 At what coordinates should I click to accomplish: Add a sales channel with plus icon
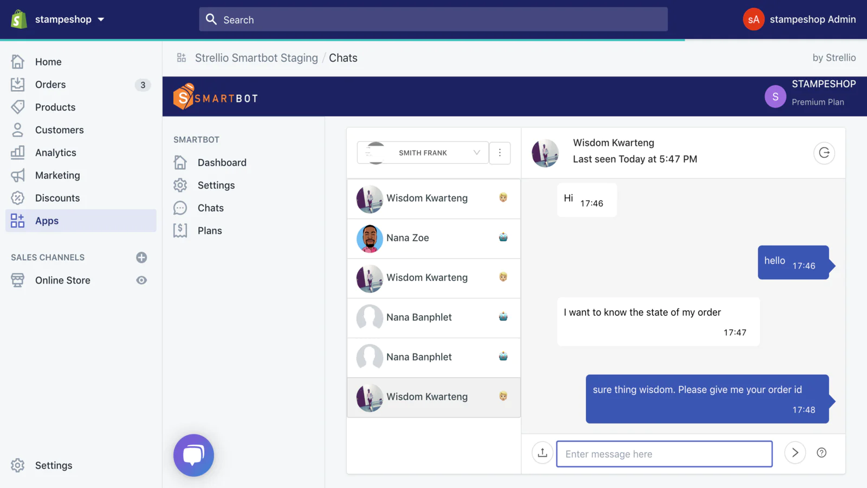141,258
